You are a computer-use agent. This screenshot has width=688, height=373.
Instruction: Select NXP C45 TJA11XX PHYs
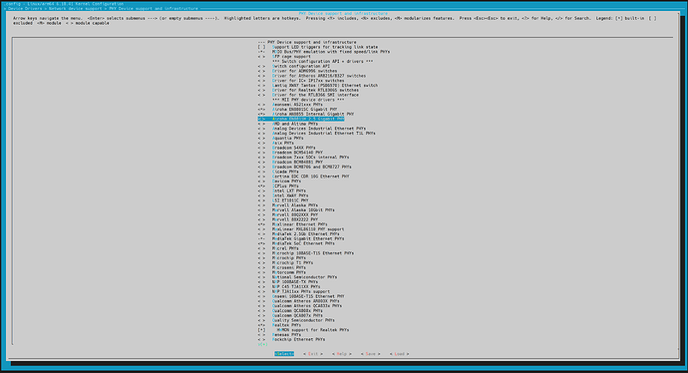[289, 287]
